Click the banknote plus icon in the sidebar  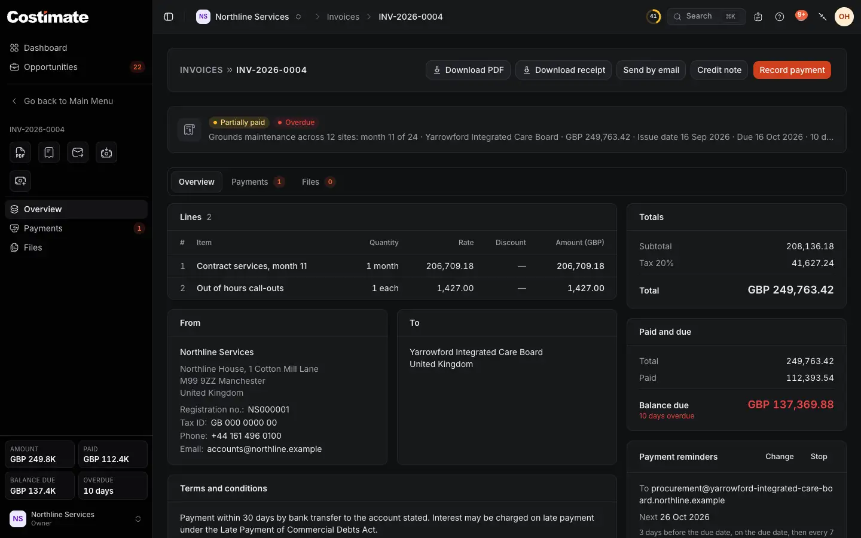(x=20, y=181)
